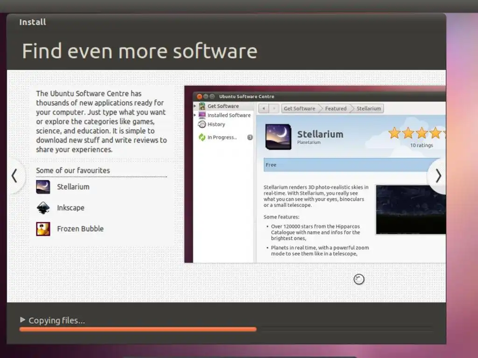Click the orange installation progress bar
Screen dimensions: 478x358
[x=138, y=329]
